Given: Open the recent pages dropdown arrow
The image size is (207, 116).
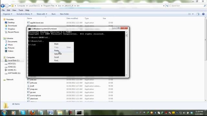Looking at the screenshot, I should [x=10, y=6].
